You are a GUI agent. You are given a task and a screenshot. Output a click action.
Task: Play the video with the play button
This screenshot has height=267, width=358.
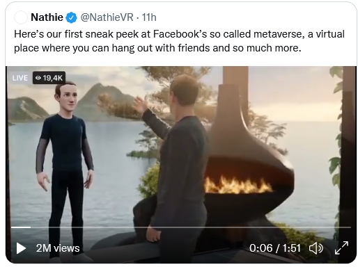[x=21, y=248]
